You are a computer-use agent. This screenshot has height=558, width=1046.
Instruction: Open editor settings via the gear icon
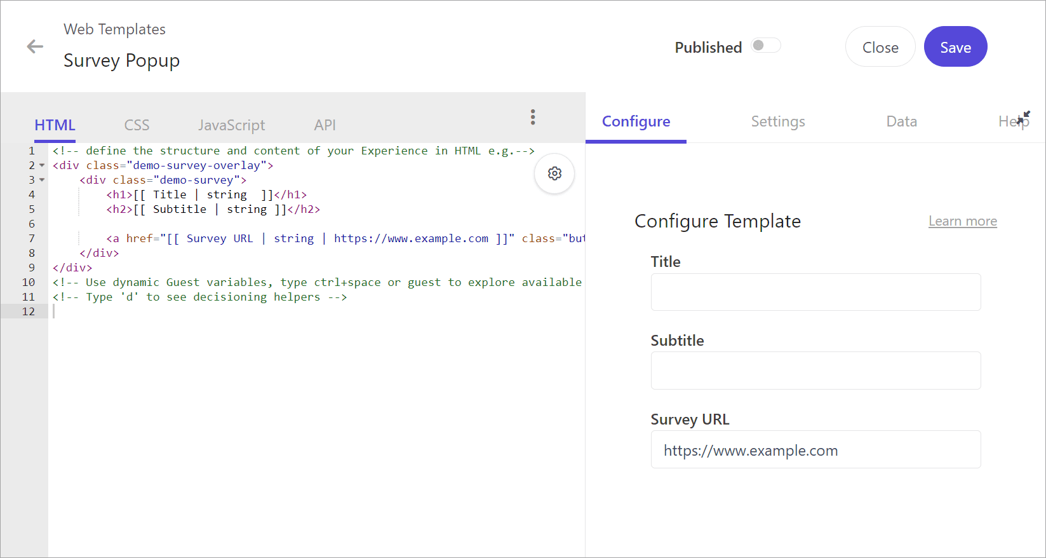click(554, 174)
